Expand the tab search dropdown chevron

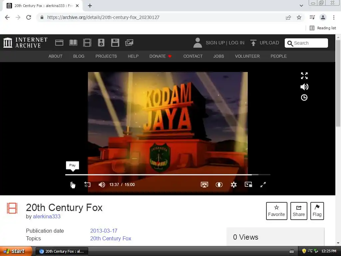click(301, 6)
